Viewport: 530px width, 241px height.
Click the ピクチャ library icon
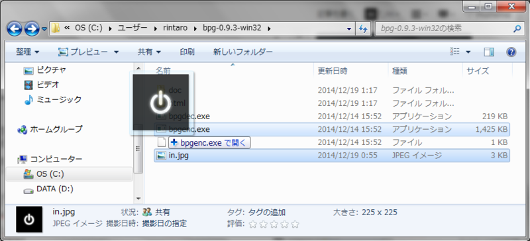point(28,70)
